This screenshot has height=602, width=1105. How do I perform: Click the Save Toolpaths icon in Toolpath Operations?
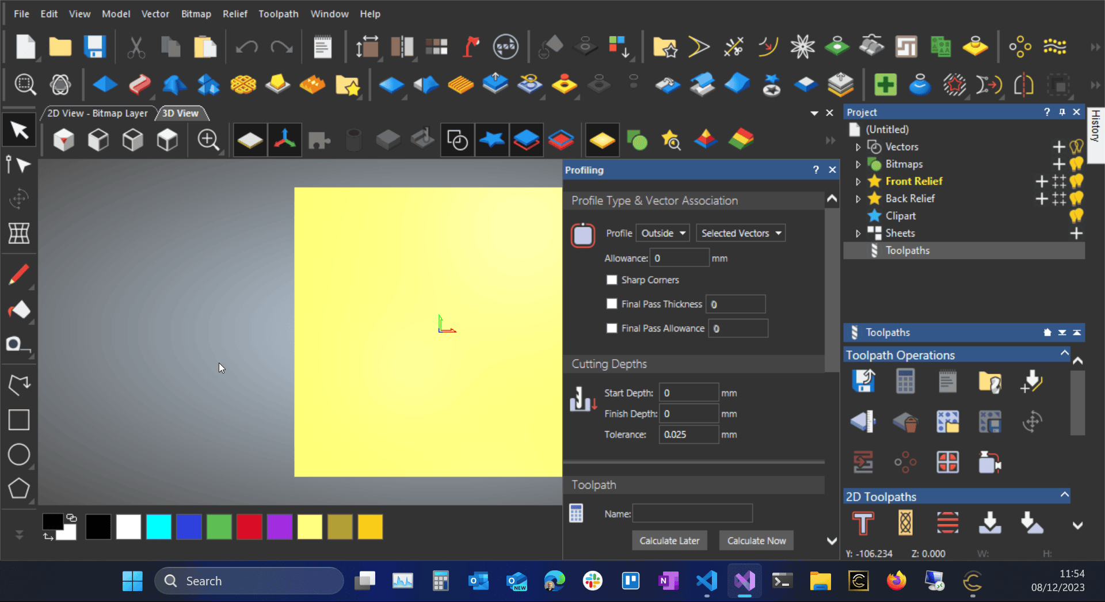pyautogui.click(x=863, y=381)
